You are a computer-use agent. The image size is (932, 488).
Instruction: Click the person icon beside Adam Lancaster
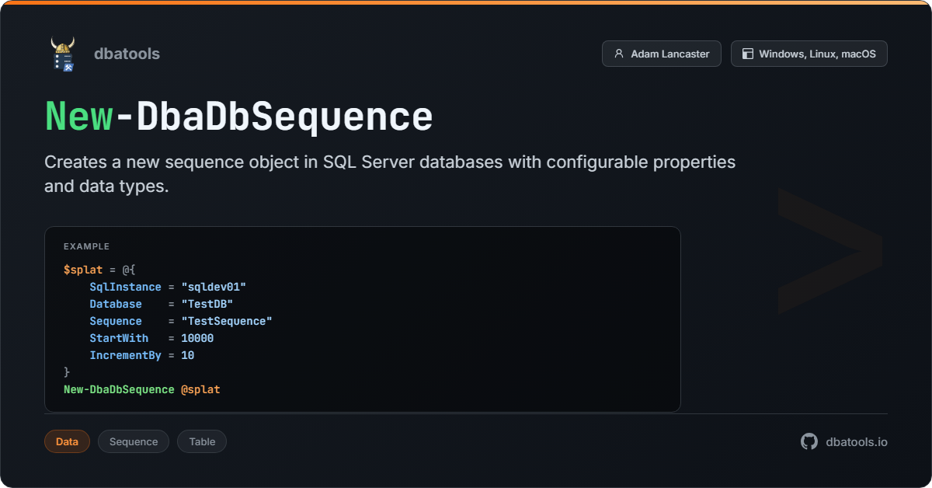pyautogui.click(x=619, y=54)
